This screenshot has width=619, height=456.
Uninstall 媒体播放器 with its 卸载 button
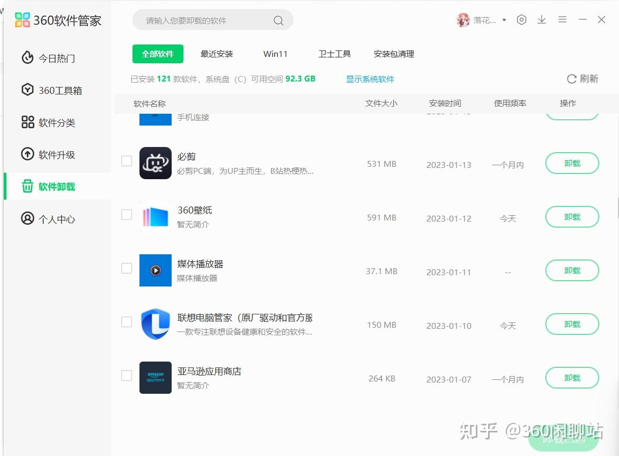click(x=572, y=270)
